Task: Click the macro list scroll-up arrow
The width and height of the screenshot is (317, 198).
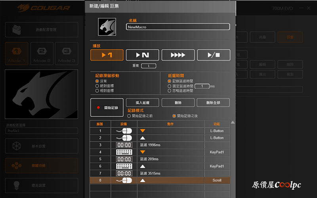Action: coord(233,122)
